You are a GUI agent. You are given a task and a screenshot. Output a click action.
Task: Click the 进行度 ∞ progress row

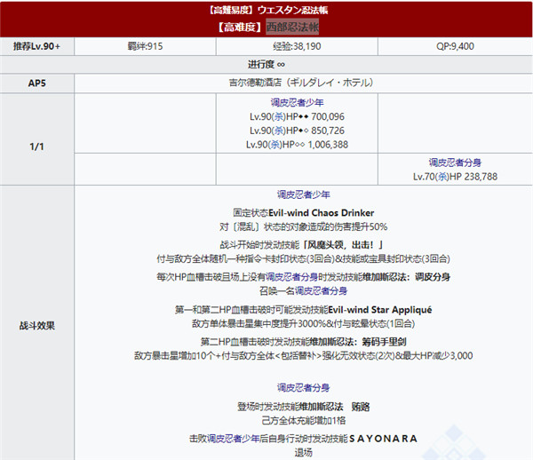266,65
